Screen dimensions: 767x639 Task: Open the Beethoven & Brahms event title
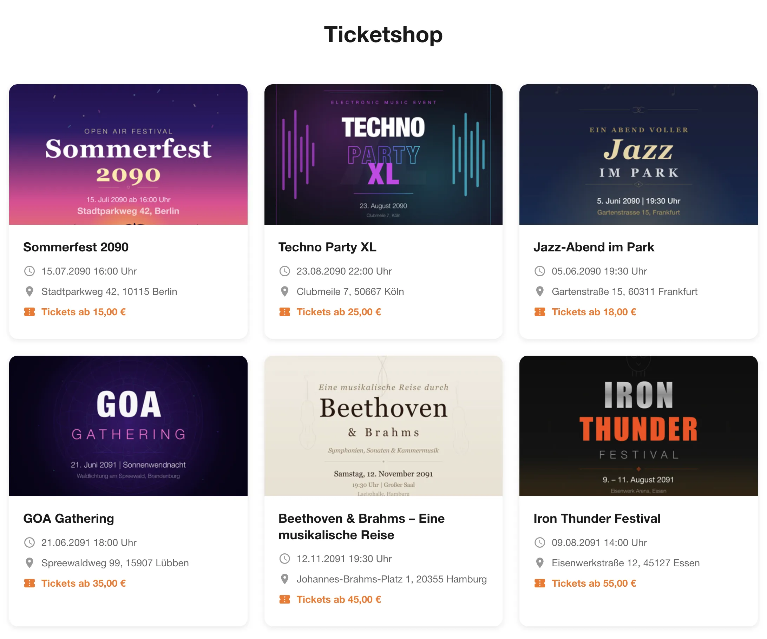[x=361, y=527]
